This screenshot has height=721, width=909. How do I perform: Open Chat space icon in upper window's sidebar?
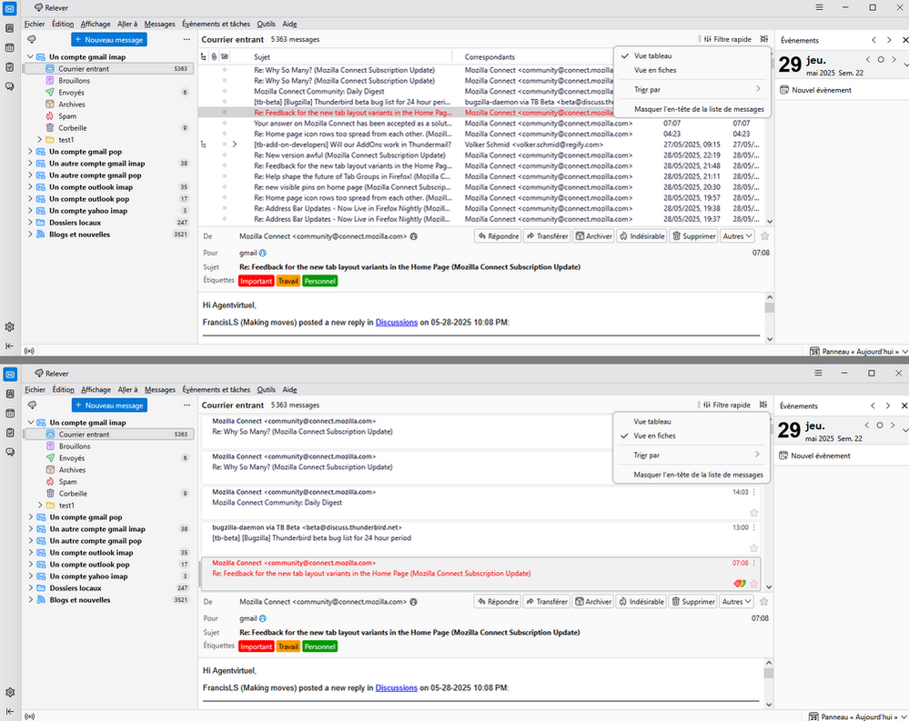[9, 86]
